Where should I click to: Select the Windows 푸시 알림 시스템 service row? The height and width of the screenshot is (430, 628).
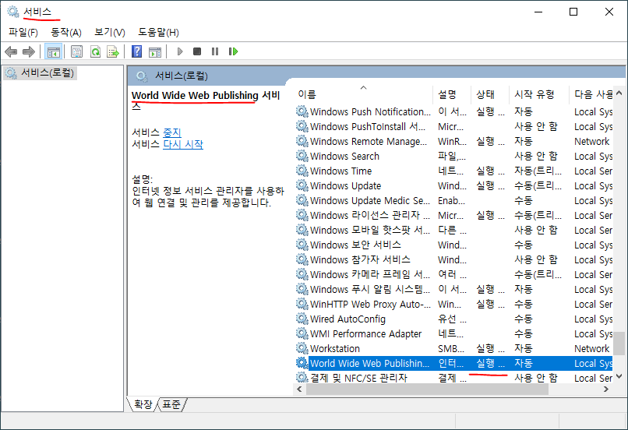click(453, 290)
